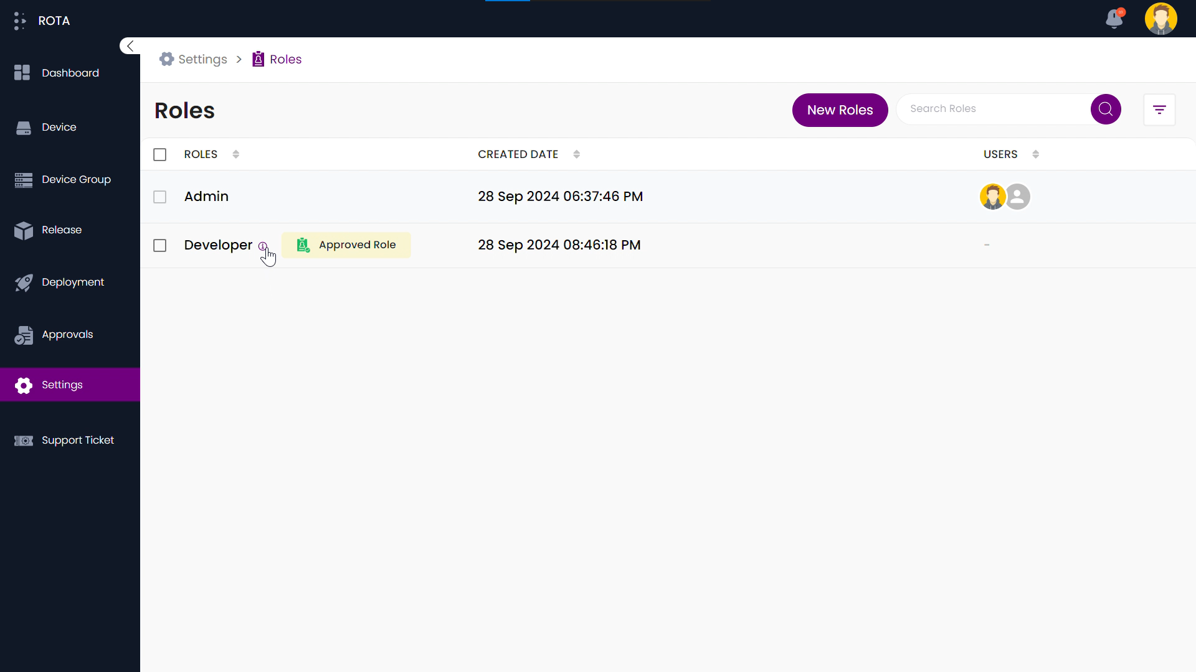Toggle the Developer role row checkbox

pos(160,245)
